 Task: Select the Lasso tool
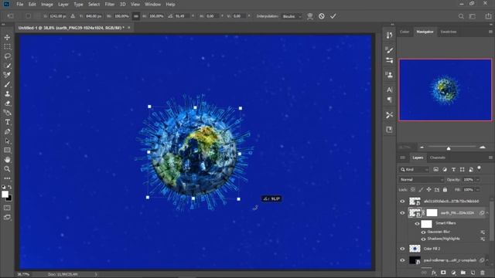pyautogui.click(x=7, y=56)
